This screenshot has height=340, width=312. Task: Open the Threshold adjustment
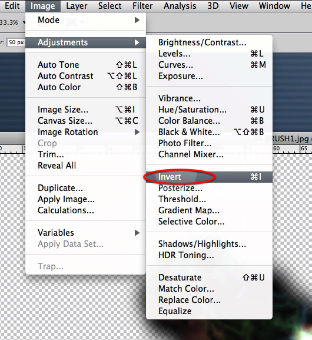tap(209, 199)
